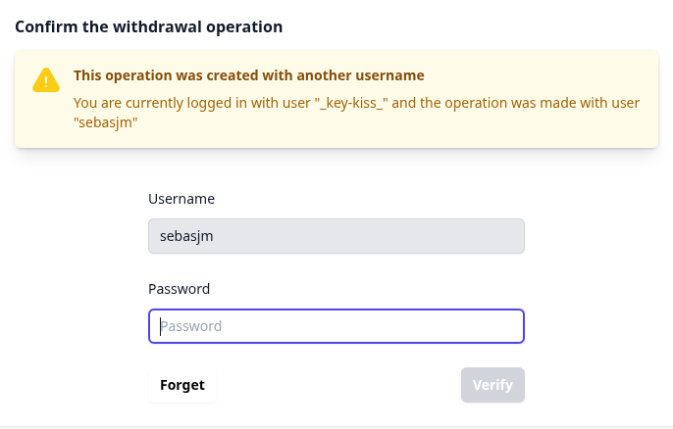Viewport: 673px width, 429px height.
Task: Click the "Confirm the withdrawal operation" heading
Action: (x=149, y=26)
